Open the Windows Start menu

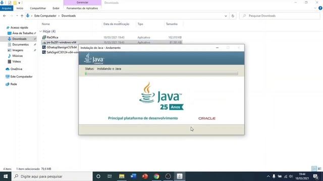click(x=6, y=176)
